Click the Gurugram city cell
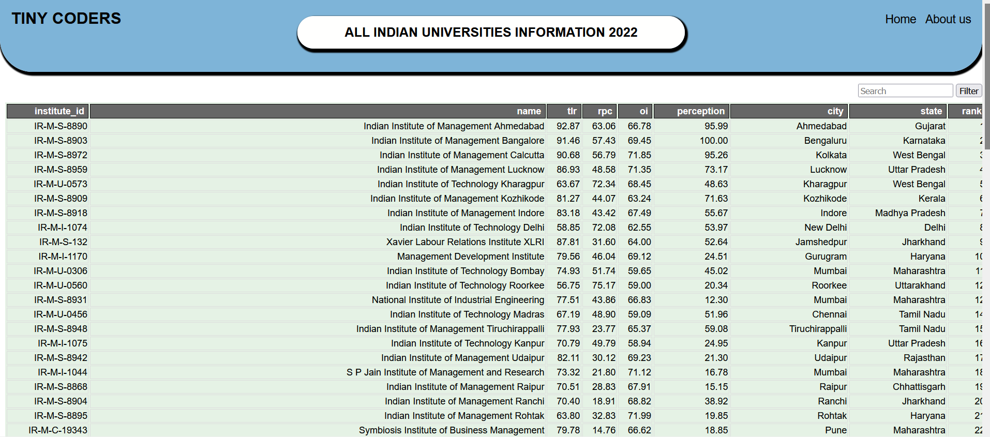 point(789,257)
